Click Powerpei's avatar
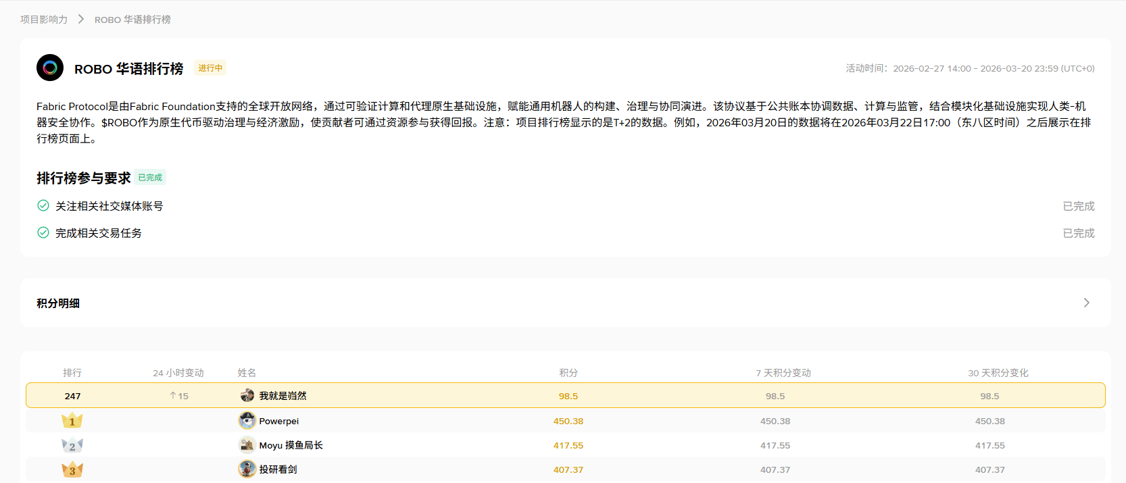Viewport: 1126px width, 483px height. click(x=247, y=420)
